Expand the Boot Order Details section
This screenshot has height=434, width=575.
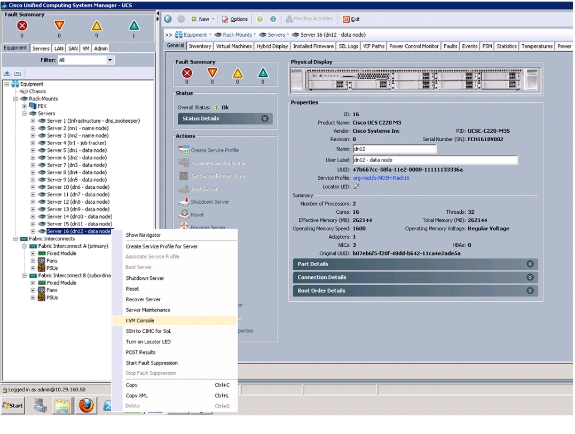click(415, 291)
